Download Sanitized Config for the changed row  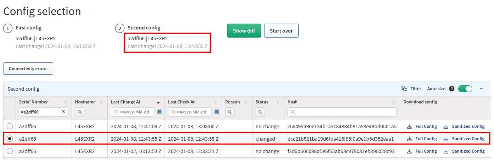464,139
